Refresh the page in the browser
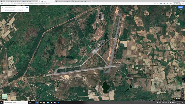 click(x=8, y=4)
